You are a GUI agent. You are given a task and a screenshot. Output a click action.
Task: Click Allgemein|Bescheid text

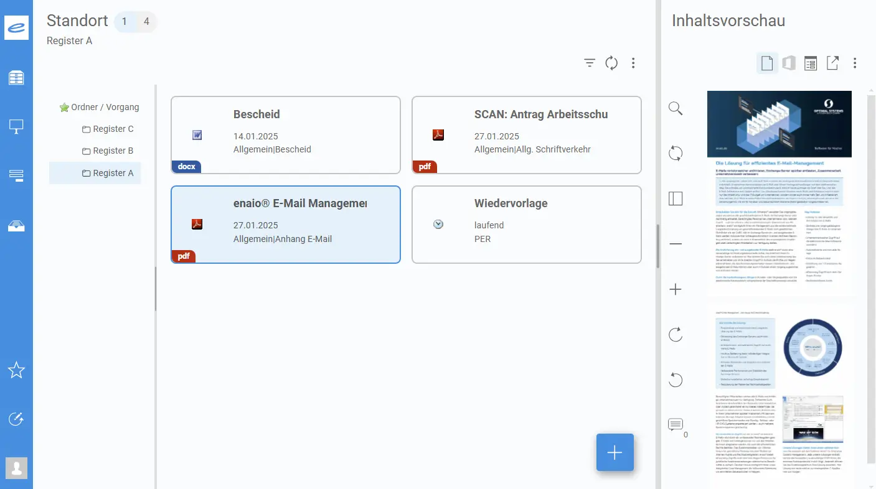(272, 149)
